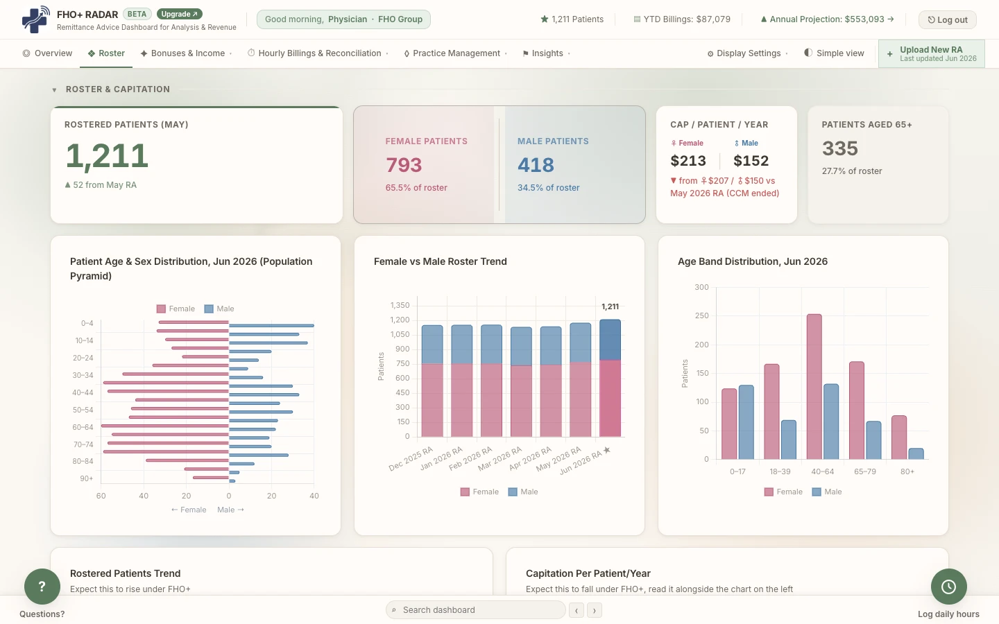Toggle Female legend in Roster Trend chart
999x624 pixels.
click(480, 492)
